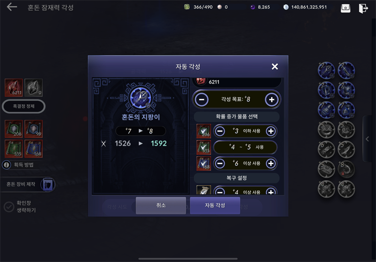Open the mailbox icon in top bar
Viewport: 376px width, 262px height.
click(x=345, y=8)
